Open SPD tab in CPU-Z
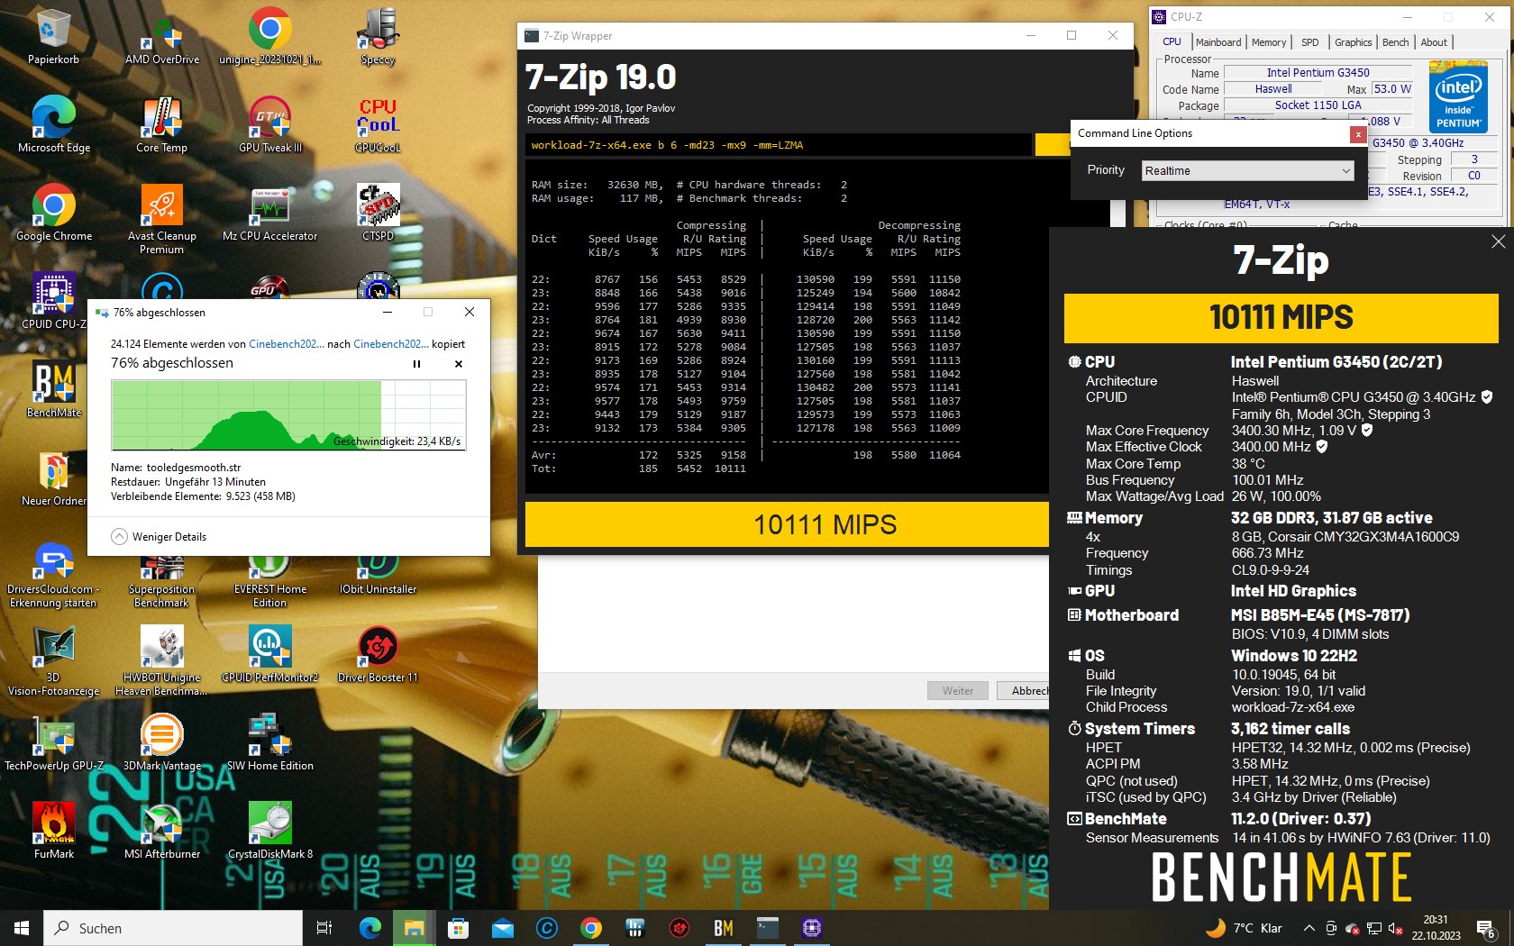 pyautogui.click(x=1309, y=42)
